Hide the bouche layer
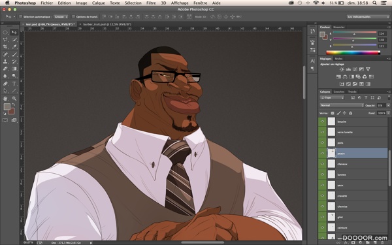 [322, 122]
